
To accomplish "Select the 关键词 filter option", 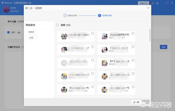I will click(31, 32).
